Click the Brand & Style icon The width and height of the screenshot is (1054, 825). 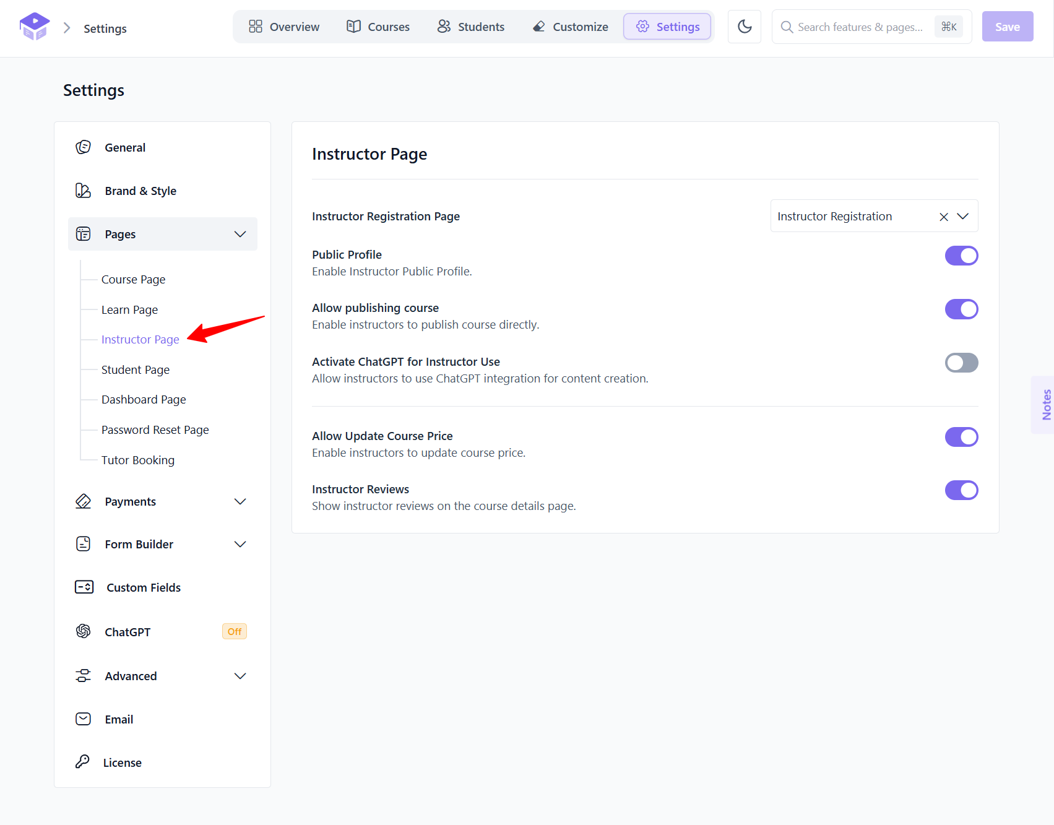[x=83, y=191]
